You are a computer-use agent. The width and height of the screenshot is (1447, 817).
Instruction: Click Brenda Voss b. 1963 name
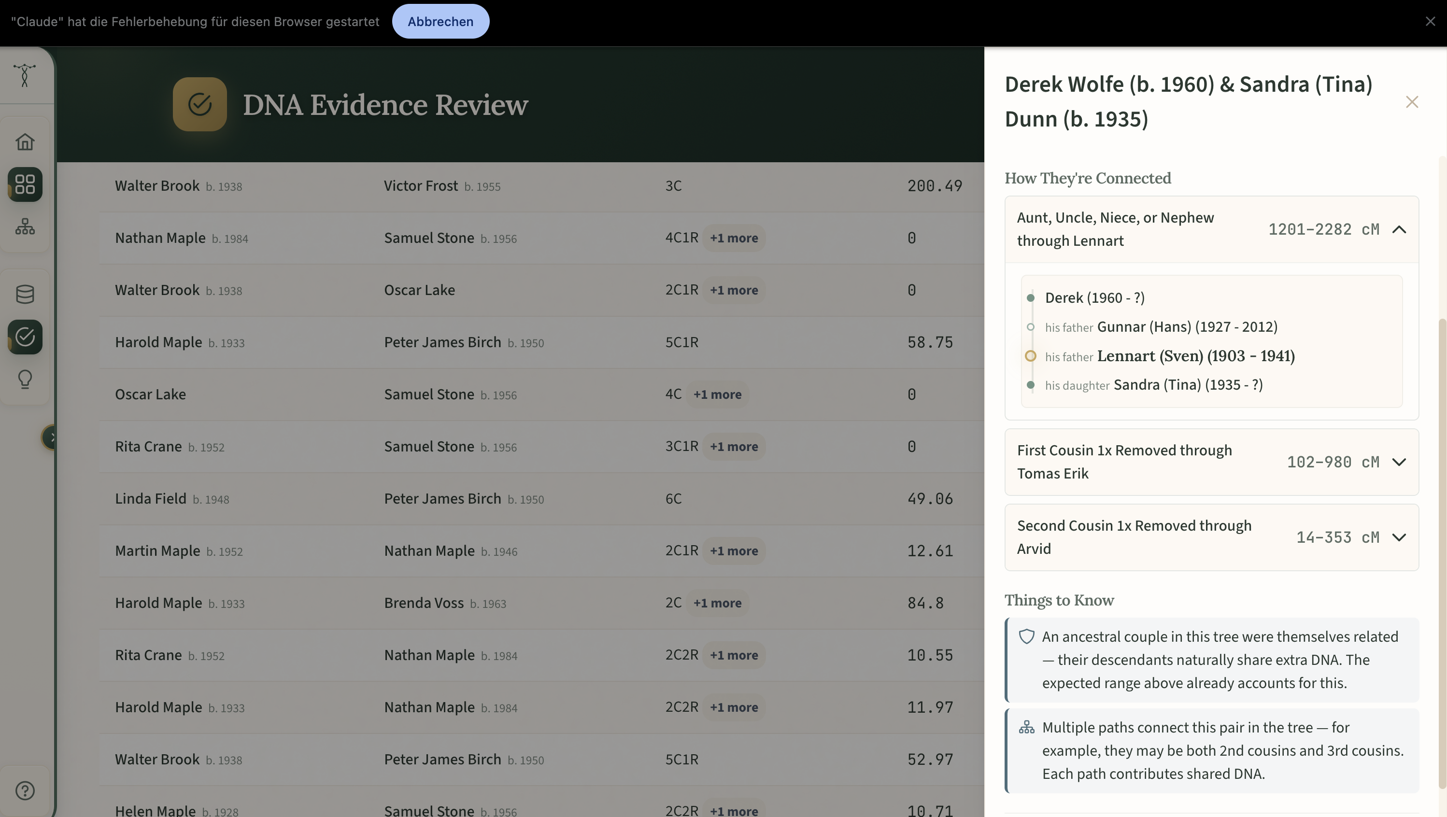click(445, 603)
